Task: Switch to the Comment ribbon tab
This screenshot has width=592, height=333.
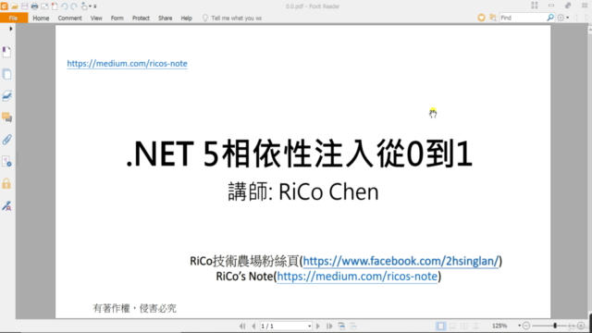Action: (x=70, y=18)
